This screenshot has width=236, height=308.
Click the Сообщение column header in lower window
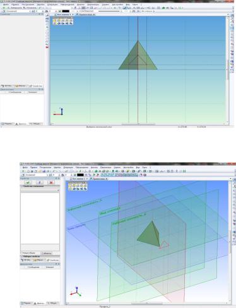pyautogui.click(x=33, y=267)
